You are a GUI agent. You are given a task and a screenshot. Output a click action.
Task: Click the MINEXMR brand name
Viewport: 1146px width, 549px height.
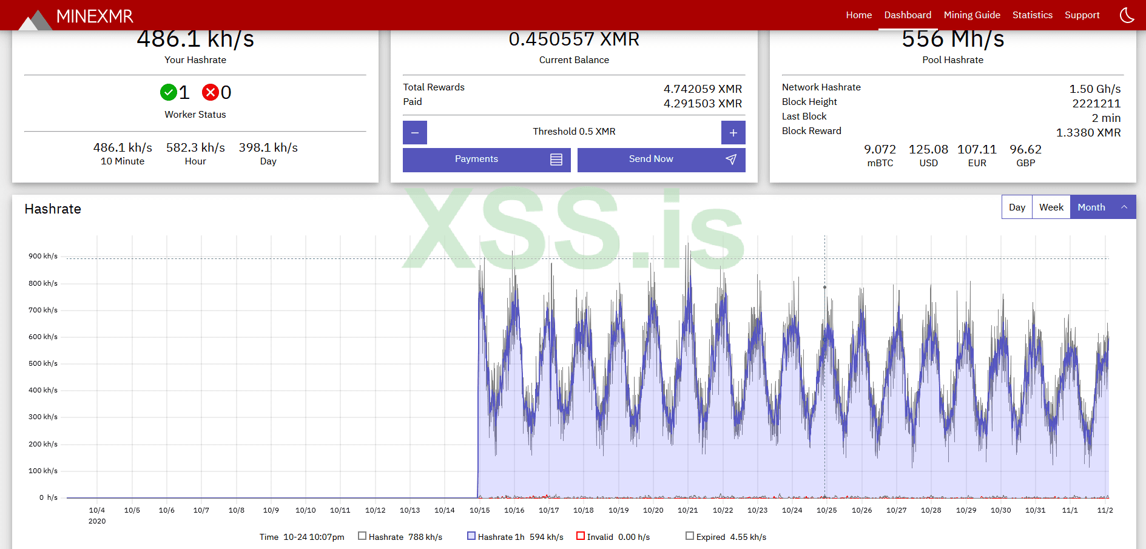(x=95, y=16)
